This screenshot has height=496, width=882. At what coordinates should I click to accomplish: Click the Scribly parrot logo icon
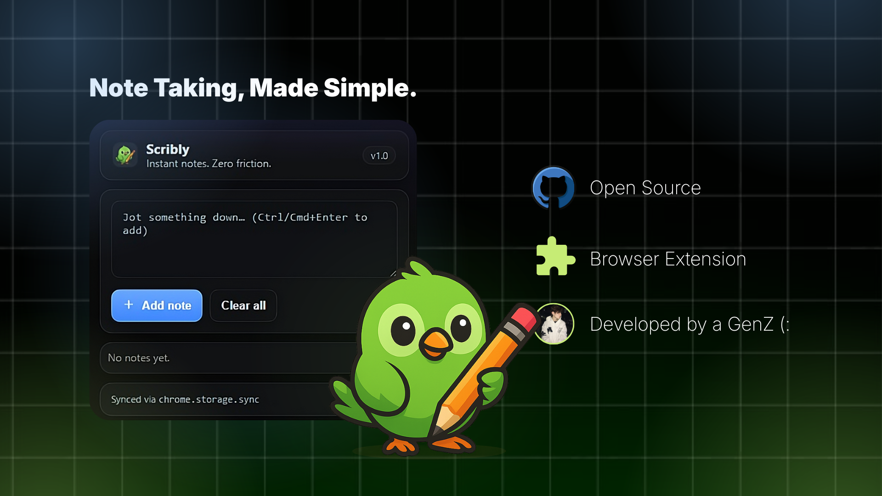(x=125, y=155)
